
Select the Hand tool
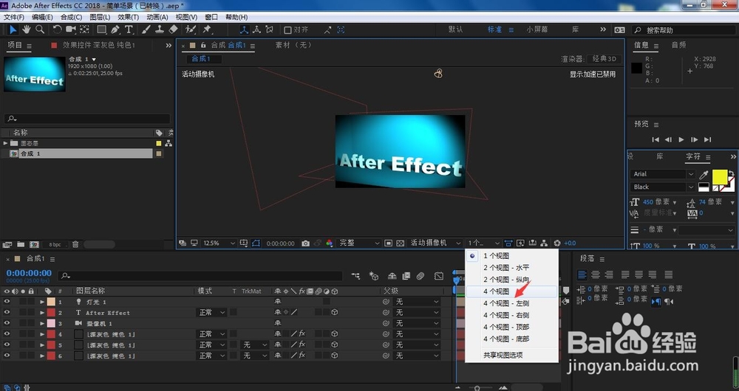click(27, 30)
